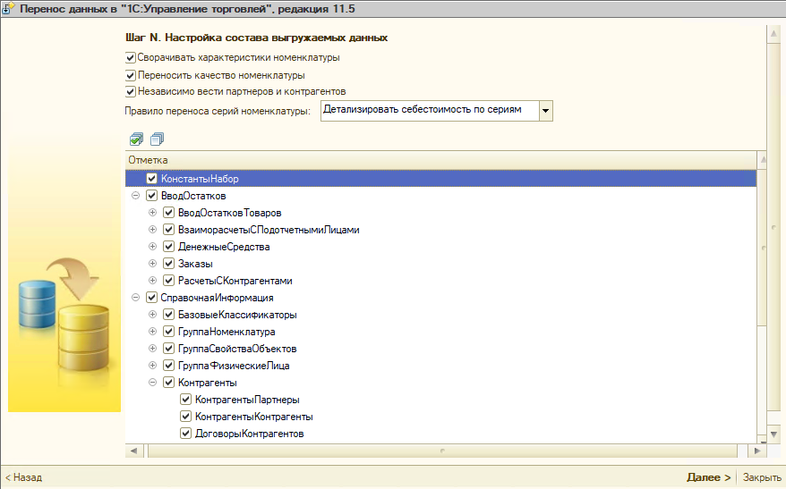Toggle Независимо вести партнеров и контрагентов checkbox
This screenshot has width=786, height=489.
pyautogui.click(x=131, y=91)
